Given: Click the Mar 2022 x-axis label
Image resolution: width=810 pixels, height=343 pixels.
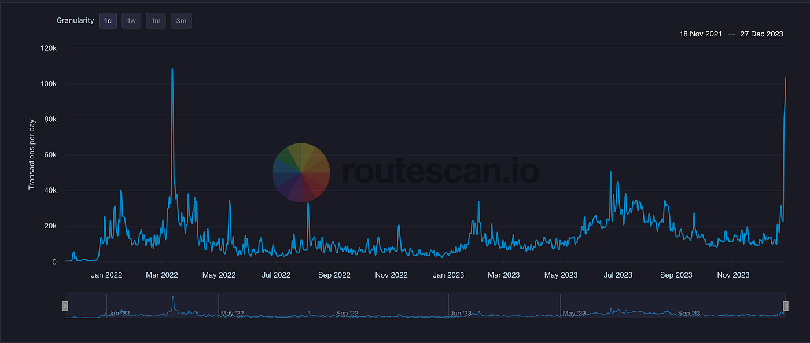Looking at the screenshot, I should [x=161, y=275].
